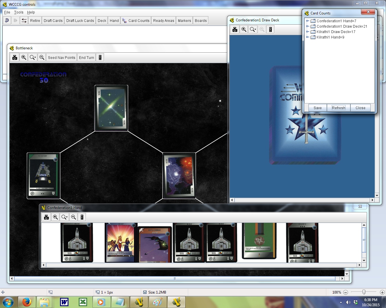Open the Help menu
The width and height of the screenshot is (386, 308).
tap(31, 12)
